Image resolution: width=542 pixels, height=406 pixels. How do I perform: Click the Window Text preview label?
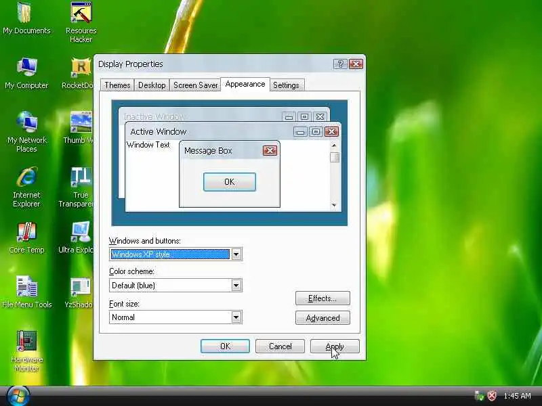(148, 145)
